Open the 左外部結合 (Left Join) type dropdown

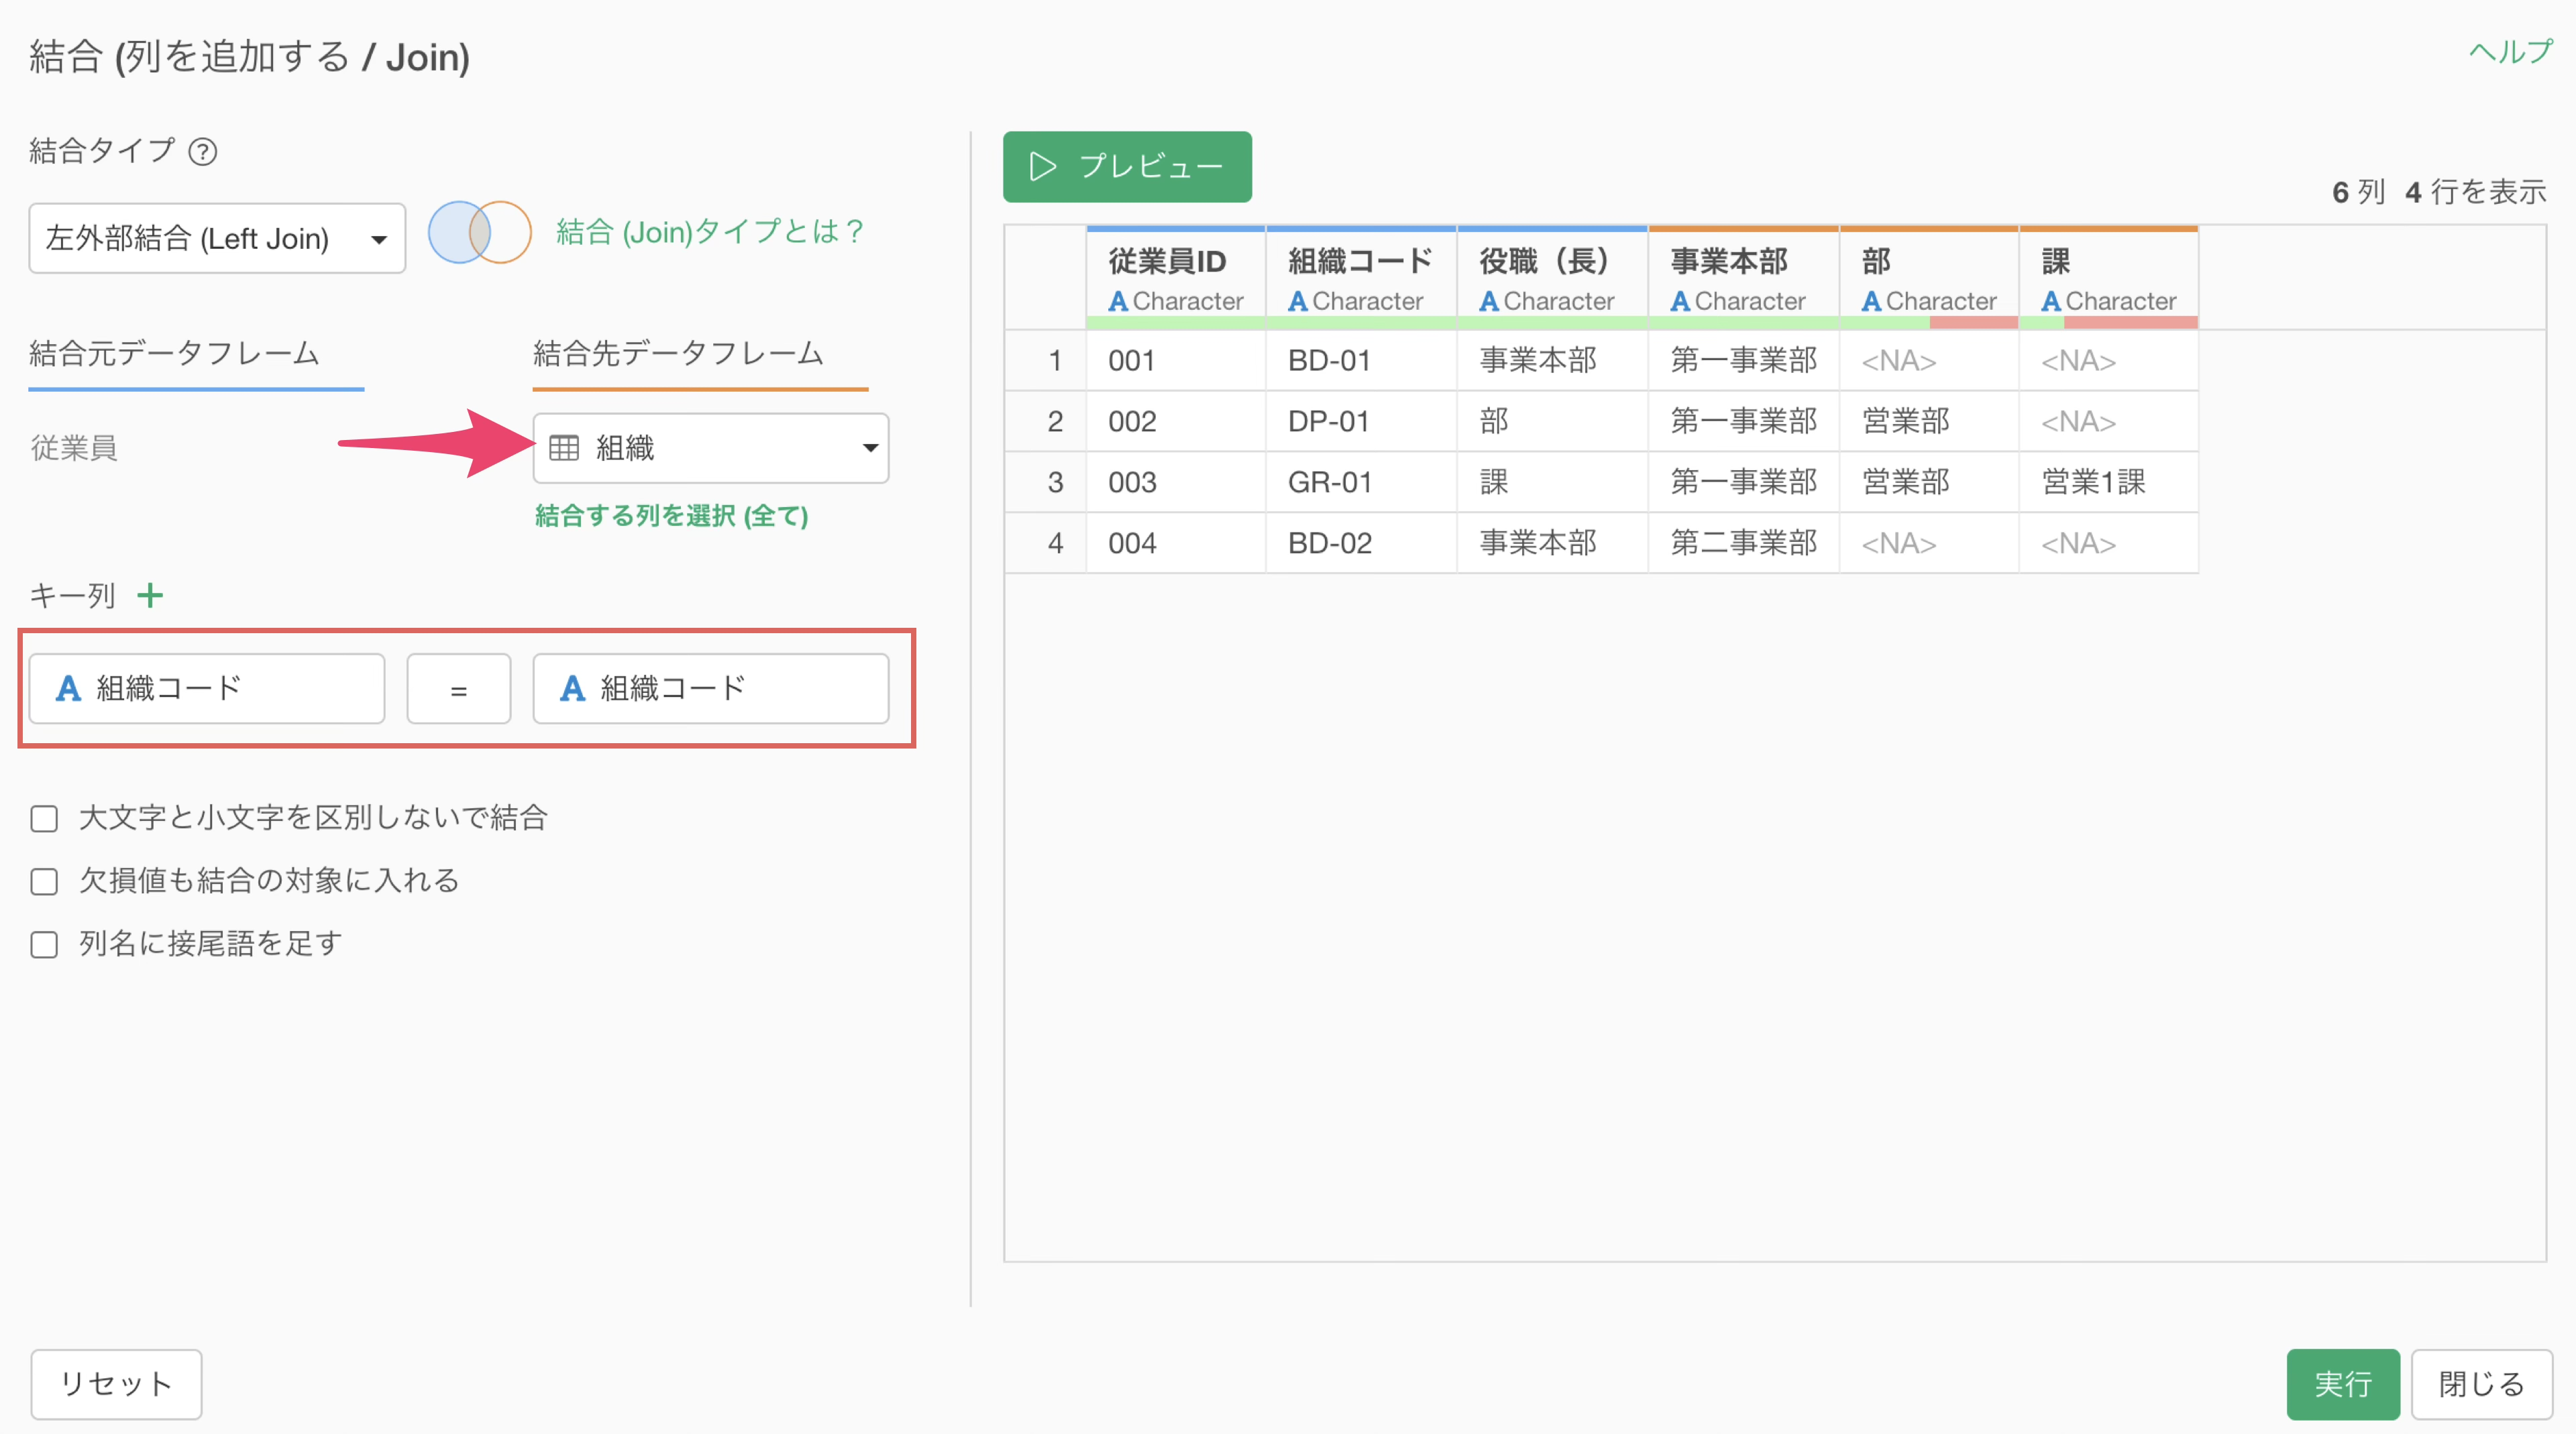tap(217, 239)
